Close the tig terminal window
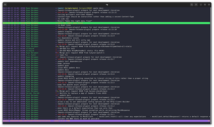214x127 pixels. click(x=209, y=5)
